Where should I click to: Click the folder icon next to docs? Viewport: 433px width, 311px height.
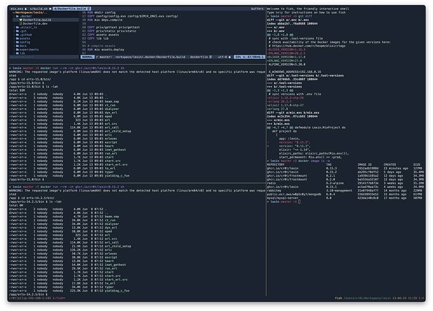tap(18, 46)
